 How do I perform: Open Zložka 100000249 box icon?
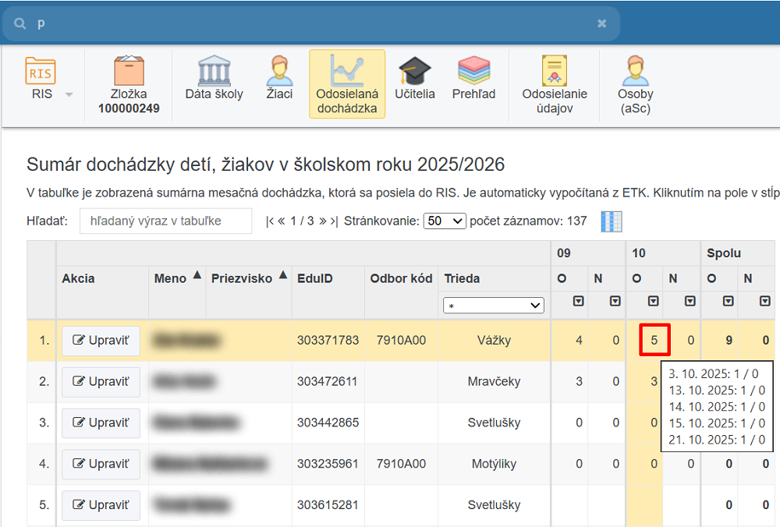(129, 72)
